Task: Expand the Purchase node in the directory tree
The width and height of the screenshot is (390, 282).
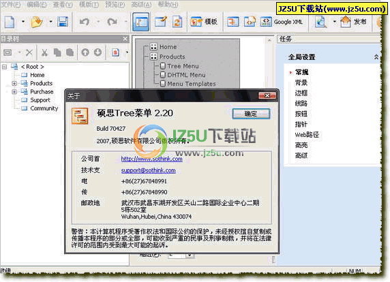Action: pos(14,92)
